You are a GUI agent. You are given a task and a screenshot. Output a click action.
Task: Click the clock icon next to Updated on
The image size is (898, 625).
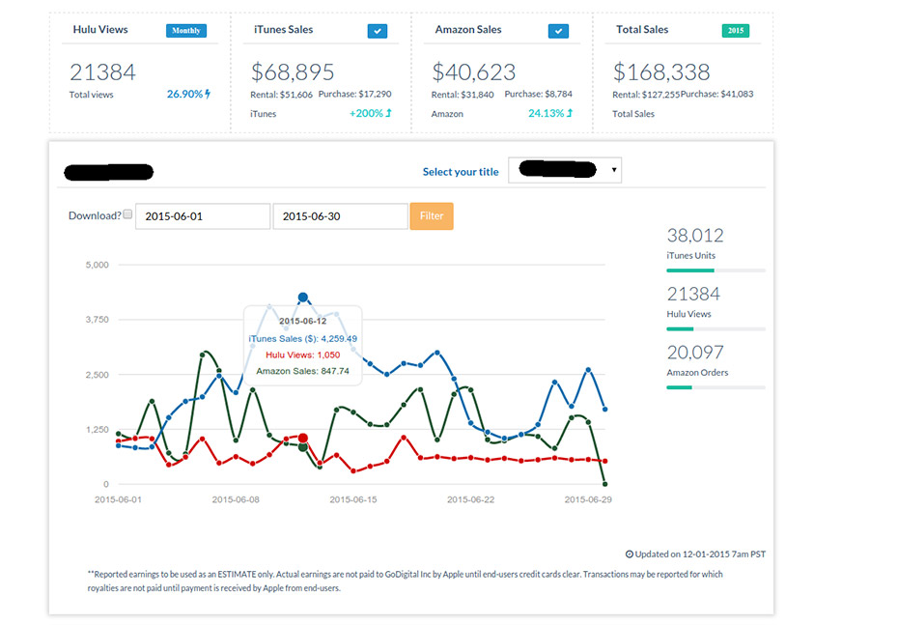pos(630,554)
